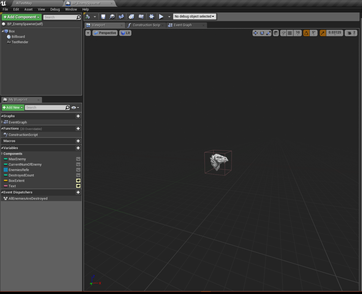Open scale snap value 0.03125 menu
Image resolution: width=362 pixels, height=294 pixels.
pyautogui.click(x=334, y=33)
